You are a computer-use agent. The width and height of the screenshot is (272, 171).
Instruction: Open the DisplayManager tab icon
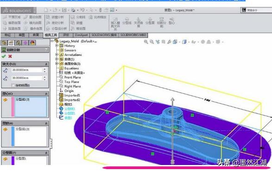tap(32, 43)
